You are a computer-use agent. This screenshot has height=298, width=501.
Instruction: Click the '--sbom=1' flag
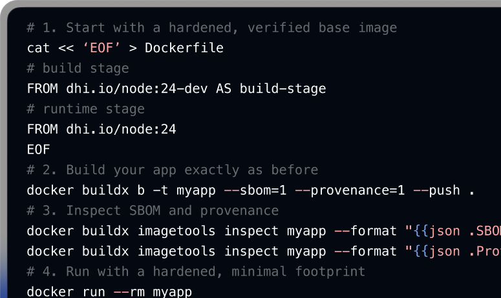click(x=255, y=190)
